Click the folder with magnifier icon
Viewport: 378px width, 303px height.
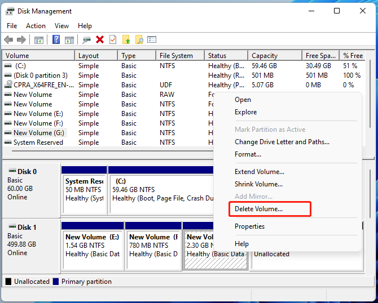(139, 39)
